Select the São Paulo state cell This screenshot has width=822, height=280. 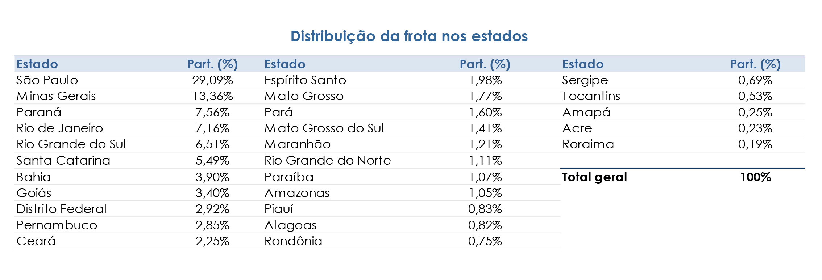coord(47,80)
